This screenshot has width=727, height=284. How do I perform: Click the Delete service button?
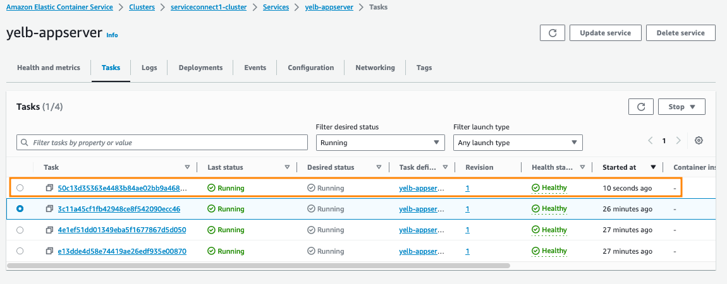click(x=681, y=33)
